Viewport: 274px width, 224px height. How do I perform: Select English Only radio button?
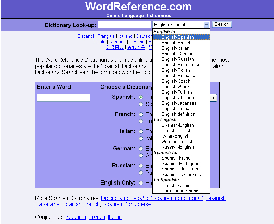(x=141, y=183)
